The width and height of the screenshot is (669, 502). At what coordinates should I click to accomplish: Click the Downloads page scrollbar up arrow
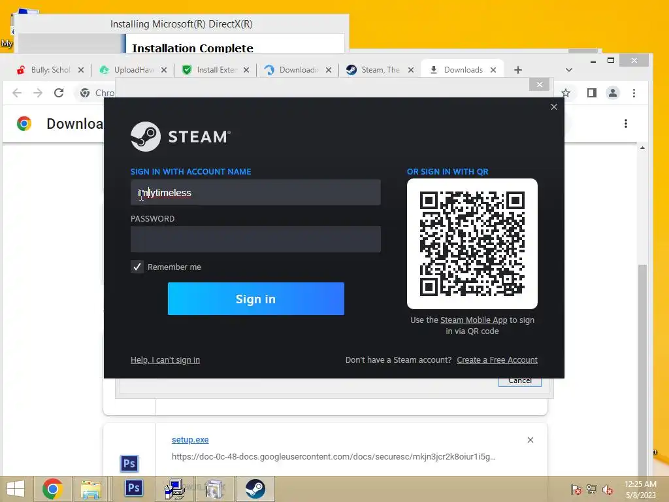(643, 148)
